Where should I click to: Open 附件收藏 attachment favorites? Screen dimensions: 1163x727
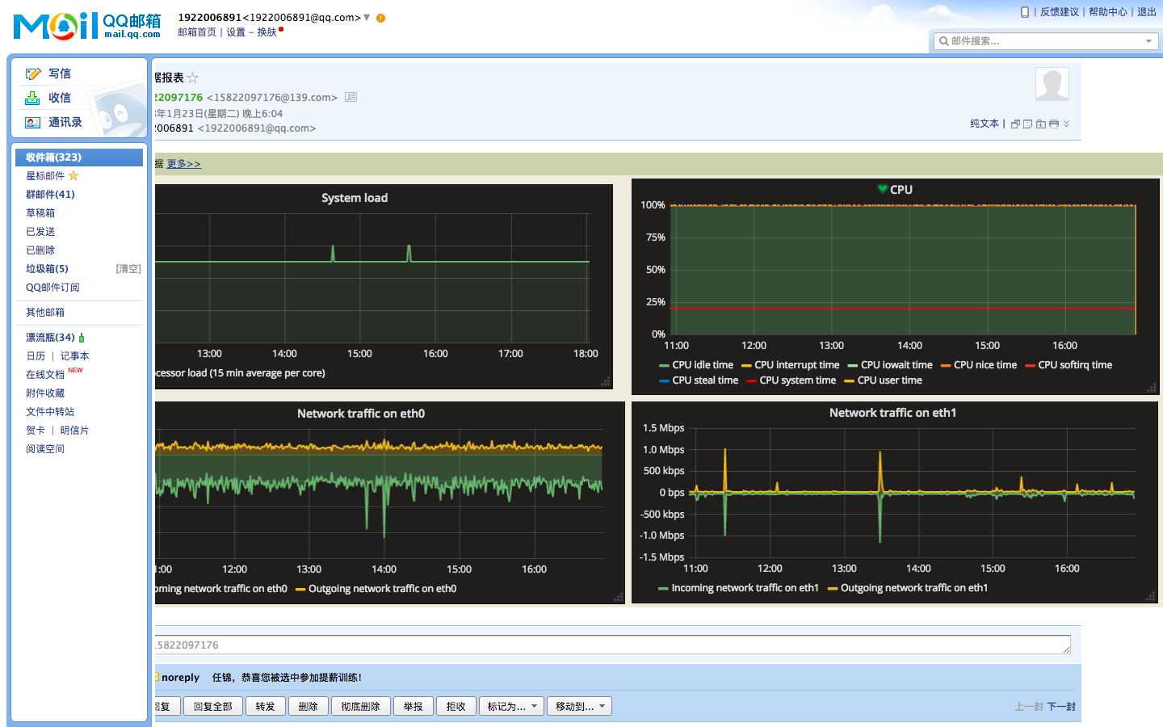coord(45,393)
